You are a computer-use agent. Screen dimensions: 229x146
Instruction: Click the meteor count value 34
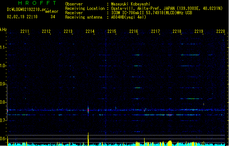tap(53, 17)
